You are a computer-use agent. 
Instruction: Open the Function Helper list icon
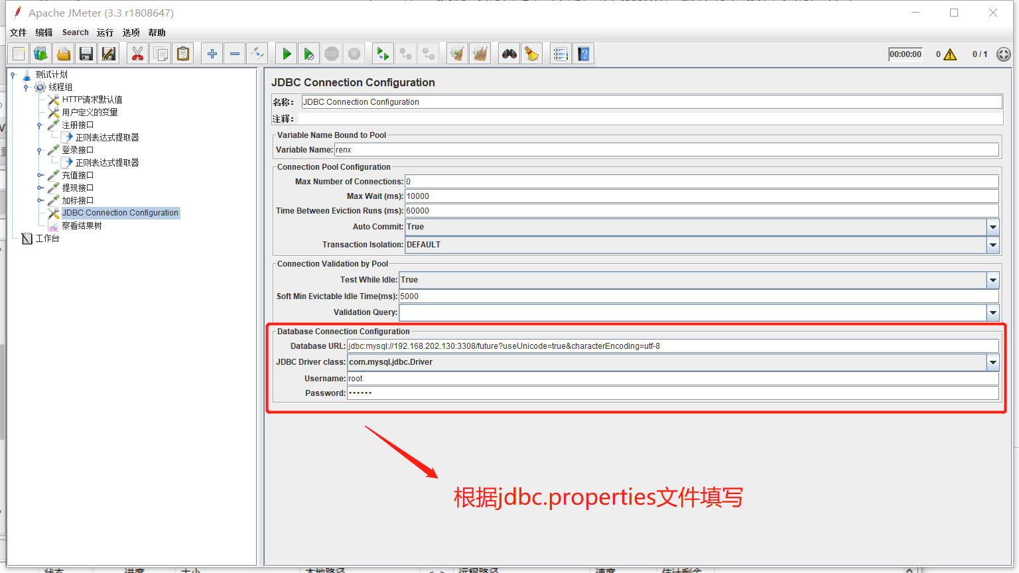(561, 54)
